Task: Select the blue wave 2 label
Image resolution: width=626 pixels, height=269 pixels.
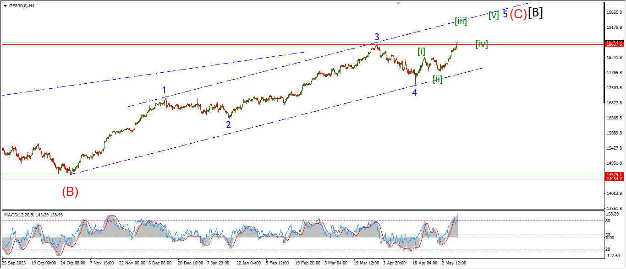Action: (228, 124)
